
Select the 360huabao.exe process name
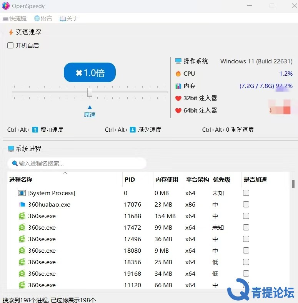click(x=49, y=204)
